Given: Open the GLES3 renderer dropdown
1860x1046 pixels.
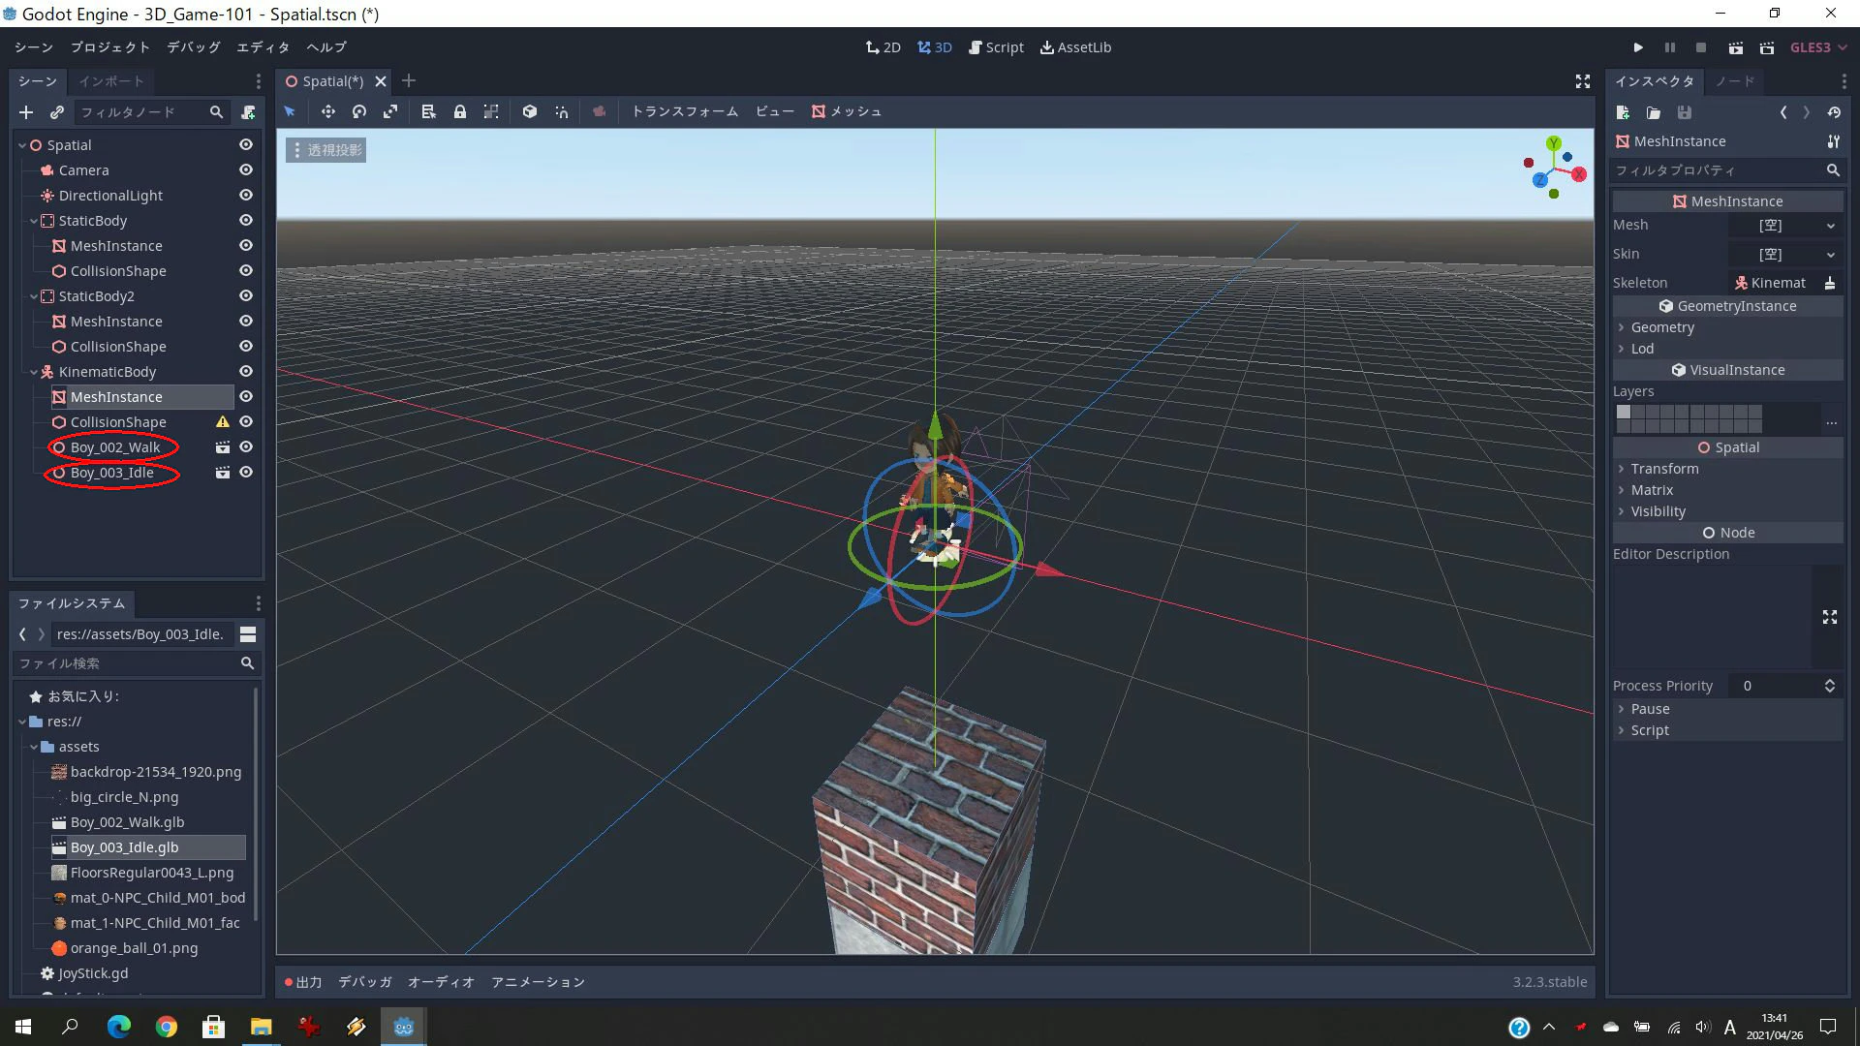Looking at the screenshot, I should pyautogui.click(x=1818, y=47).
